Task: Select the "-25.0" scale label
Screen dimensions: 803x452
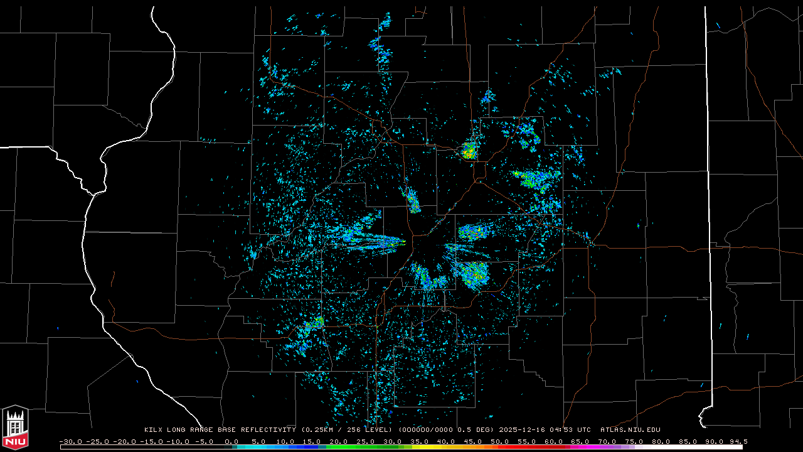Action: [x=97, y=441]
